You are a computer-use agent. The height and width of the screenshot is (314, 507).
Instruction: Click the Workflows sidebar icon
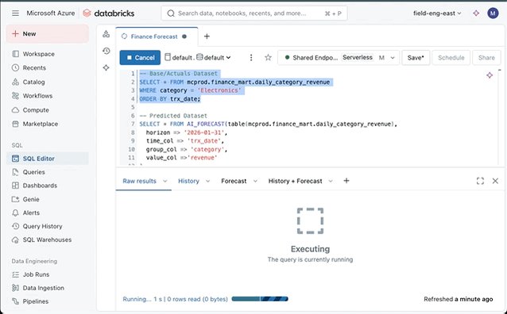(15, 96)
